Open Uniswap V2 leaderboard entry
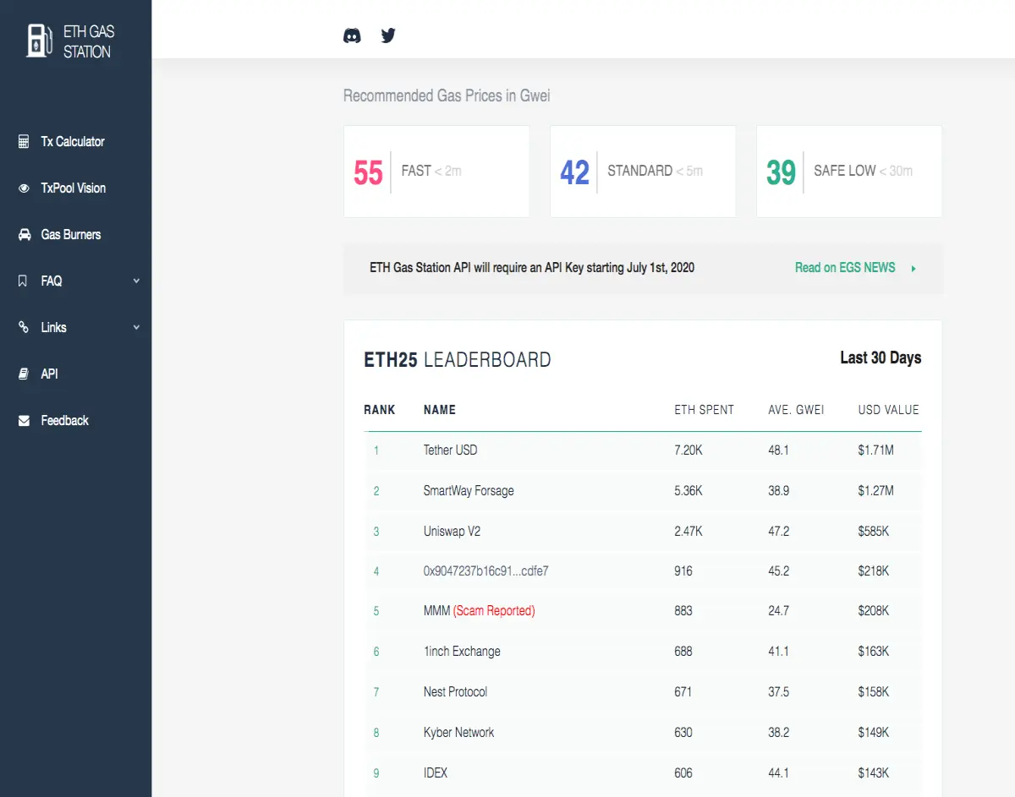The height and width of the screenshot is (797, 1015). [452, 532]
